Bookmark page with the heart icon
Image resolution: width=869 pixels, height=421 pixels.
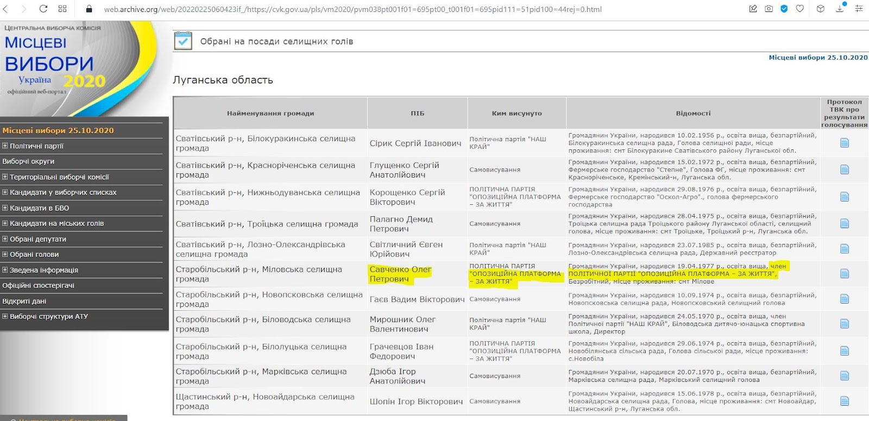799,9
